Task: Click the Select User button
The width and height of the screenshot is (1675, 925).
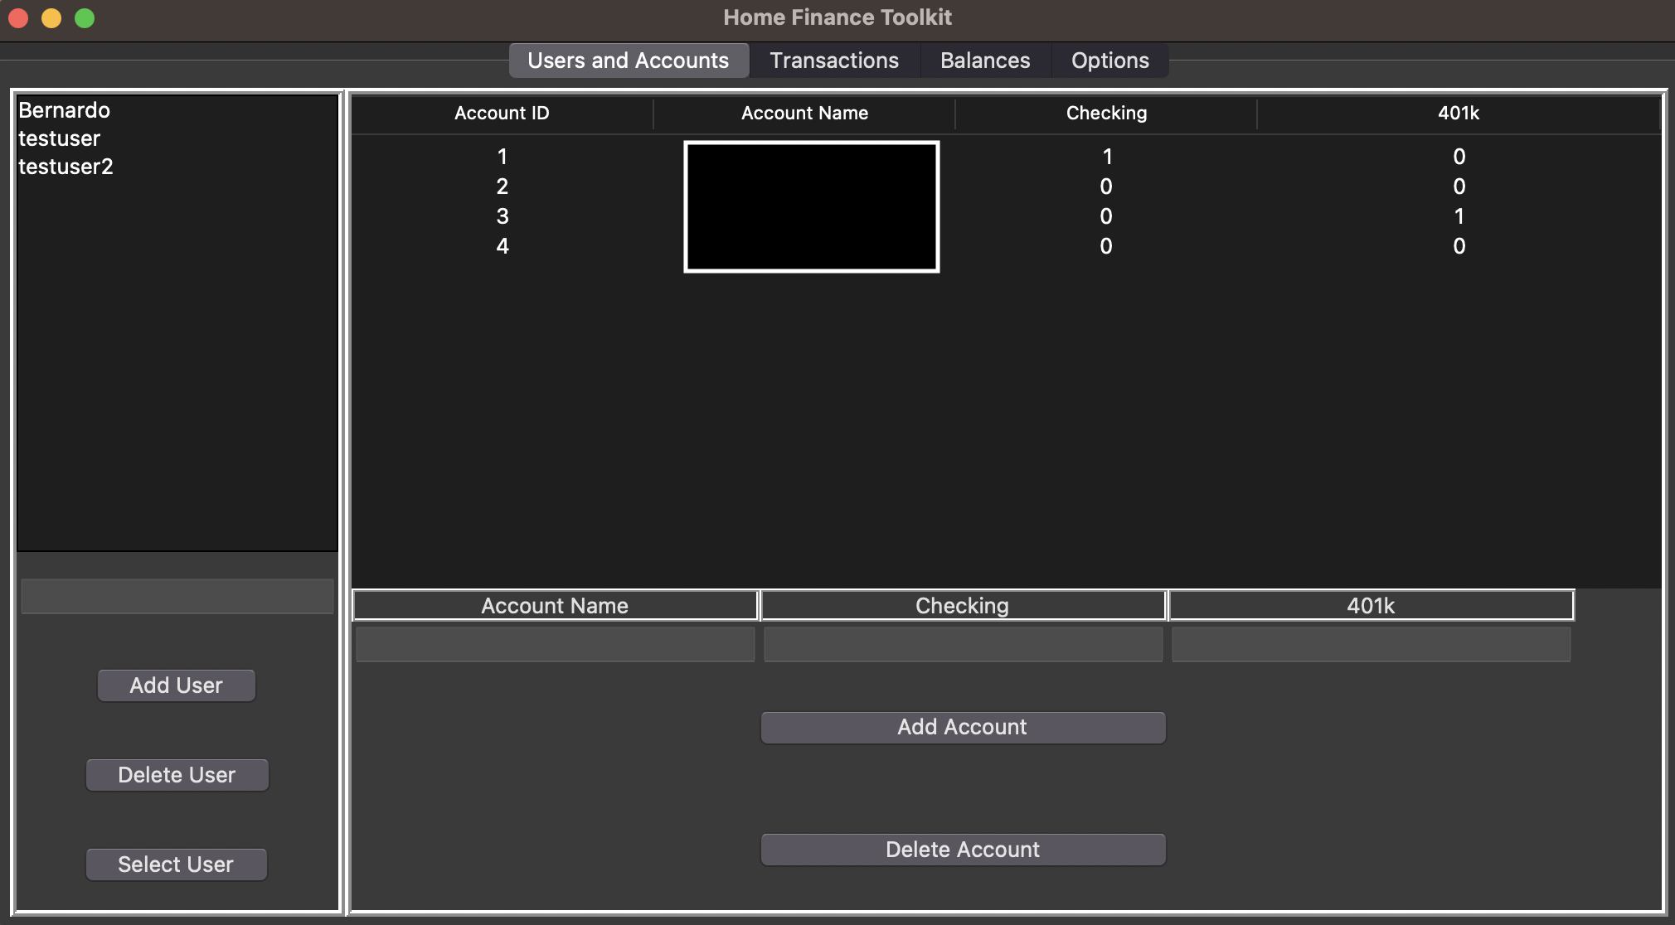Action: pyautogui.click(x=177, y=864)
